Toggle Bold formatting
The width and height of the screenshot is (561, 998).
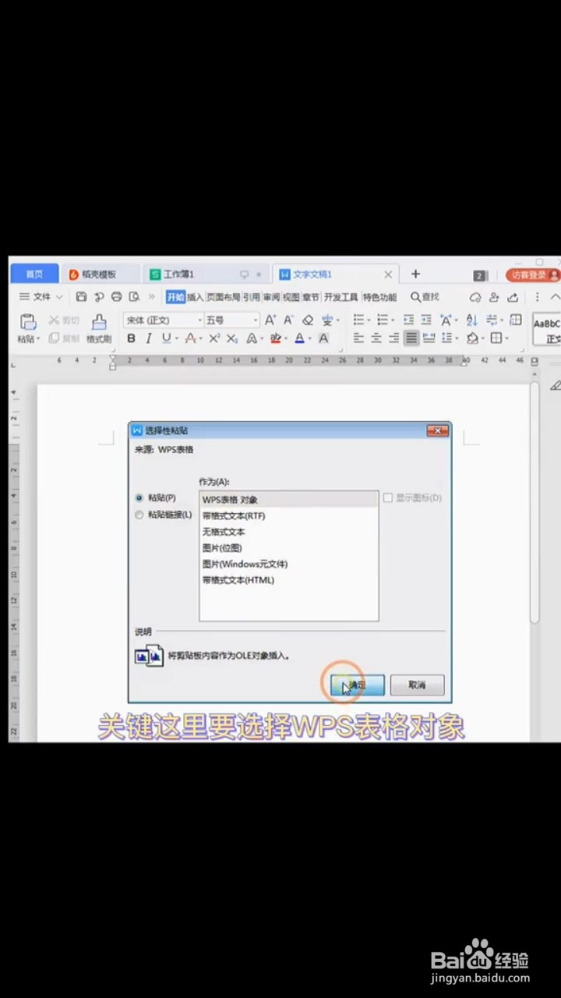[x=131, y=338]
